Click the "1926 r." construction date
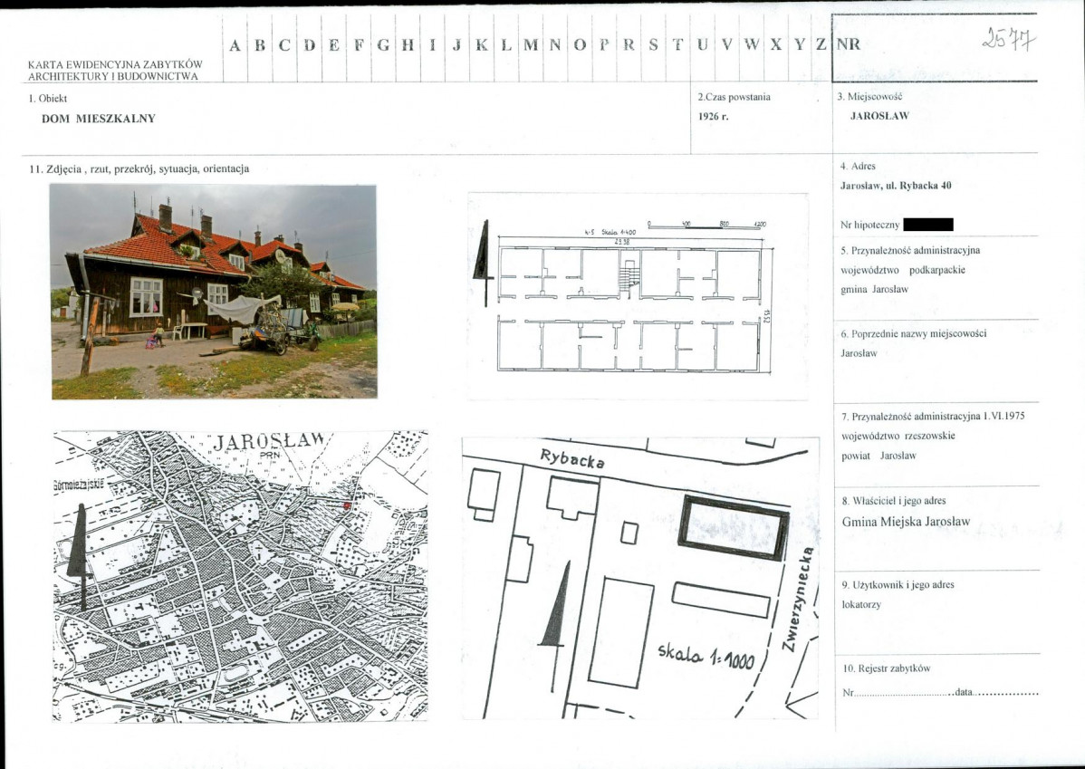The image size is (1085, 769). (714, 116)
